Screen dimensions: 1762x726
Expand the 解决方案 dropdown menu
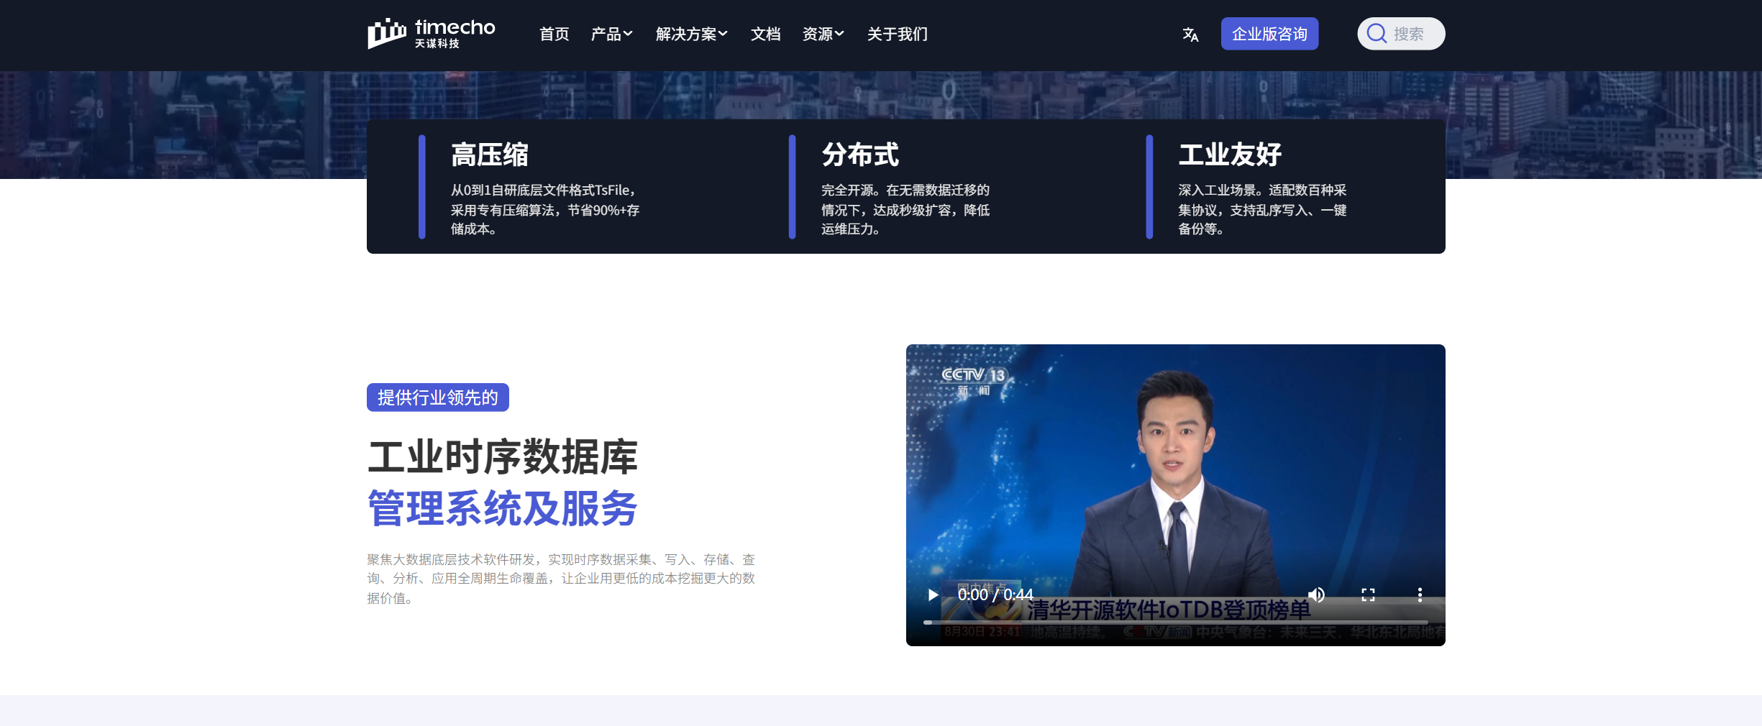pos(691,34)
